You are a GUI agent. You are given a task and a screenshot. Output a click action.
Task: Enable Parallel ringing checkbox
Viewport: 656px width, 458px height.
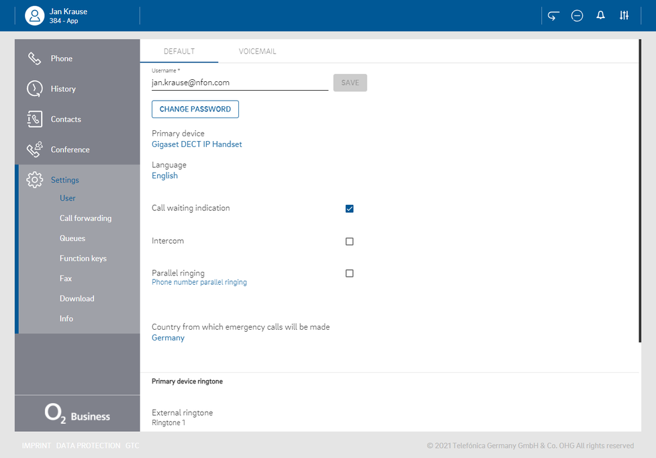point(349,273)
